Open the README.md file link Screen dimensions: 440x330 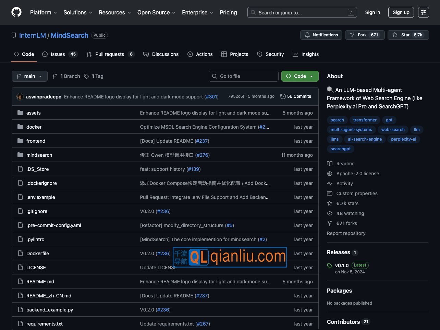coord(40,282)
